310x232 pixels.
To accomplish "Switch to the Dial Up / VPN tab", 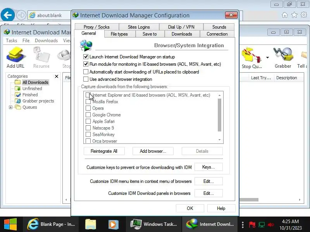I will (181, 27).
